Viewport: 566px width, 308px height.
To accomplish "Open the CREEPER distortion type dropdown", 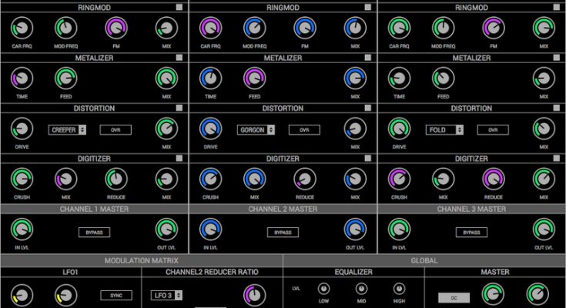I will click(68, 129).
